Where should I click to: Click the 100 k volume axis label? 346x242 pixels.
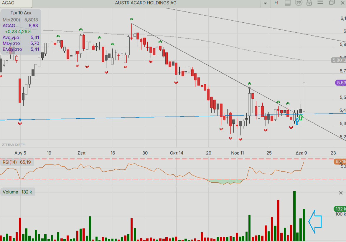pos(340,214)
